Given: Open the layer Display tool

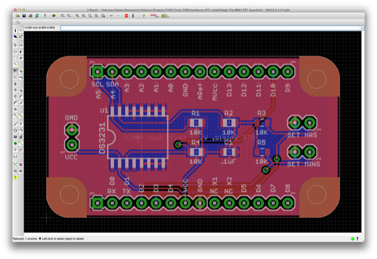Looking at the screenshot, I should (15, 37).
